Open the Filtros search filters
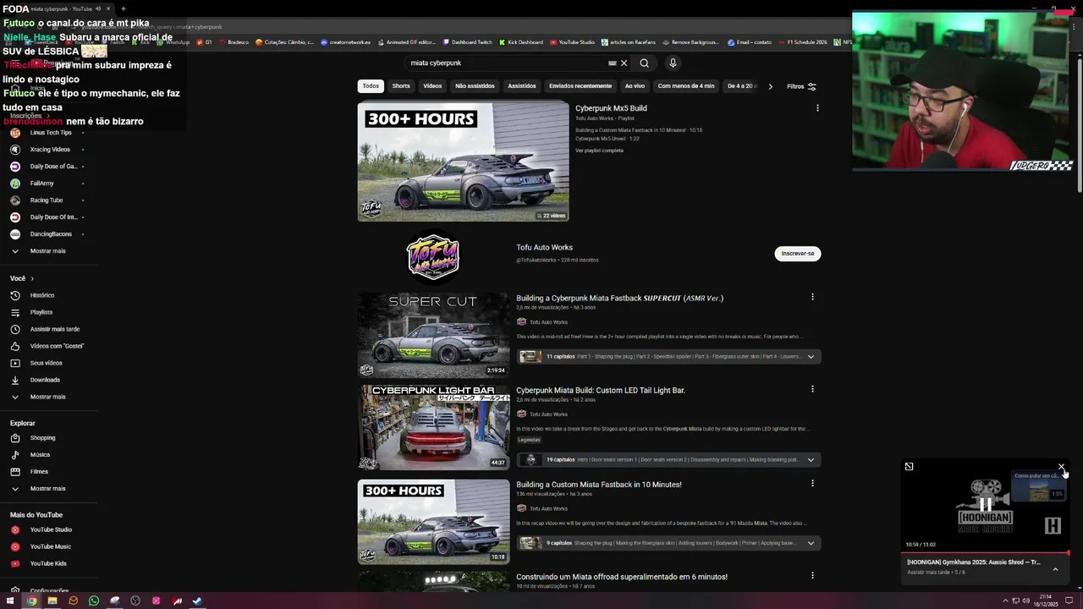The image size is (1083, 609). pos(801,86)
